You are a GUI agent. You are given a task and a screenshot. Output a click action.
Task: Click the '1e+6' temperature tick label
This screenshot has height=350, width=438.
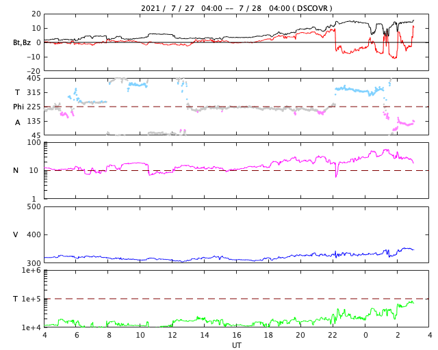tap(31, 270)
